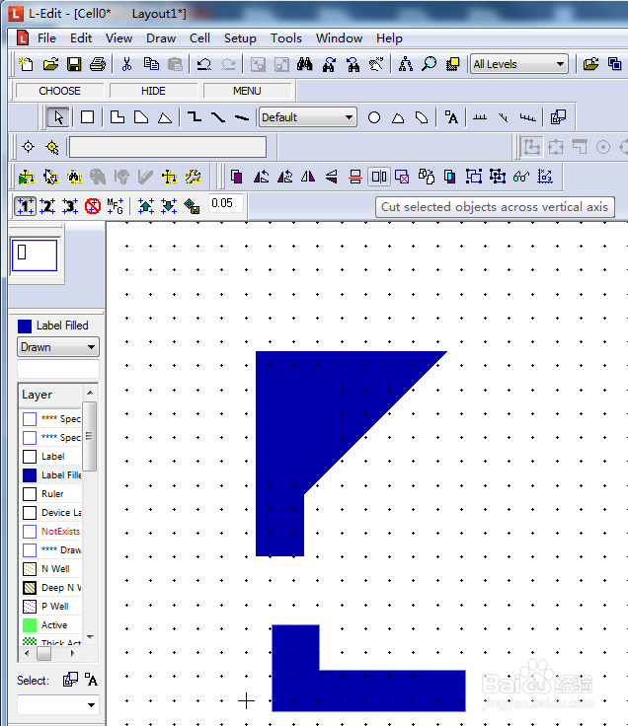628x726 pixels.
Task: Click the flip horizontal icon
Action: coord(308,177)
